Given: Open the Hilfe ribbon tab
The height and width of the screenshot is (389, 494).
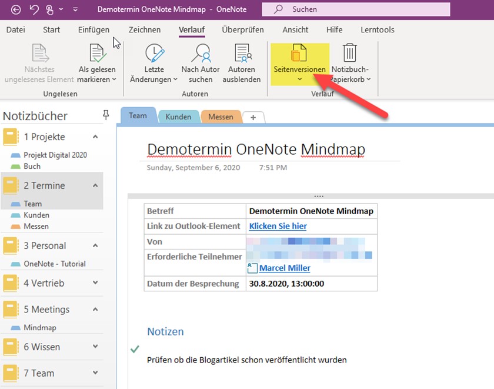Looking at the screenshot, I should 334,29.
